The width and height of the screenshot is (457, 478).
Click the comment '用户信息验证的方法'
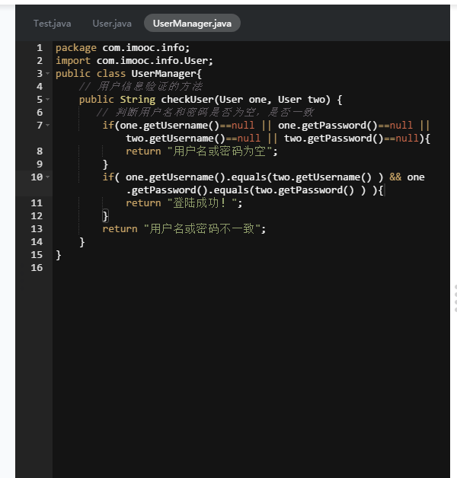pos(149,87)
